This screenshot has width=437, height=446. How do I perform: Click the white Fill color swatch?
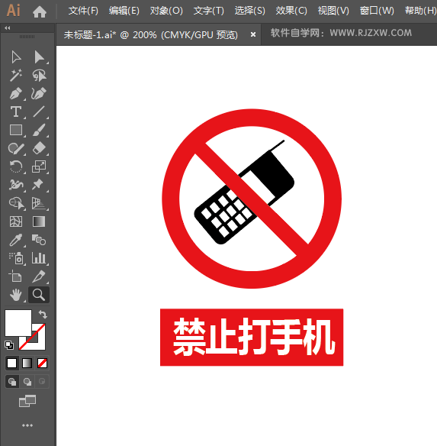click(x=18, y=323)
